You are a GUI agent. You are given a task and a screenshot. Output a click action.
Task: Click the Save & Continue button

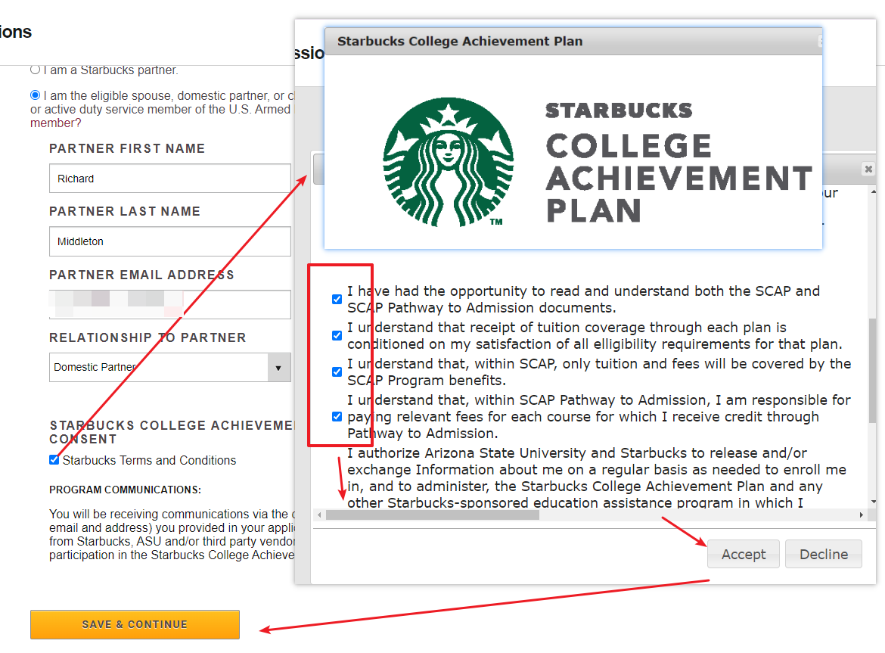(135, 624)
